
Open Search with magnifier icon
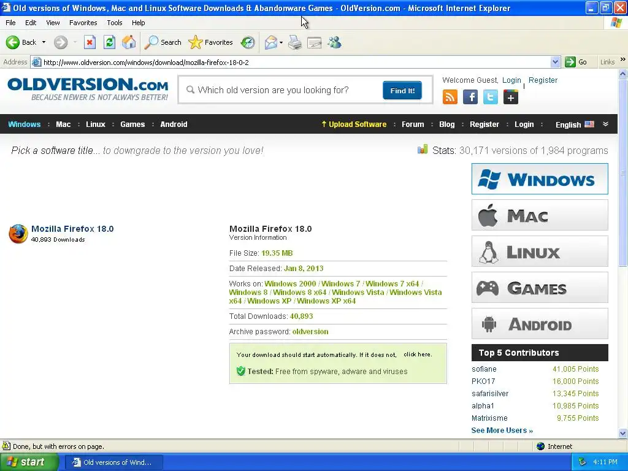pyautogui.click(x=163, y=42)
